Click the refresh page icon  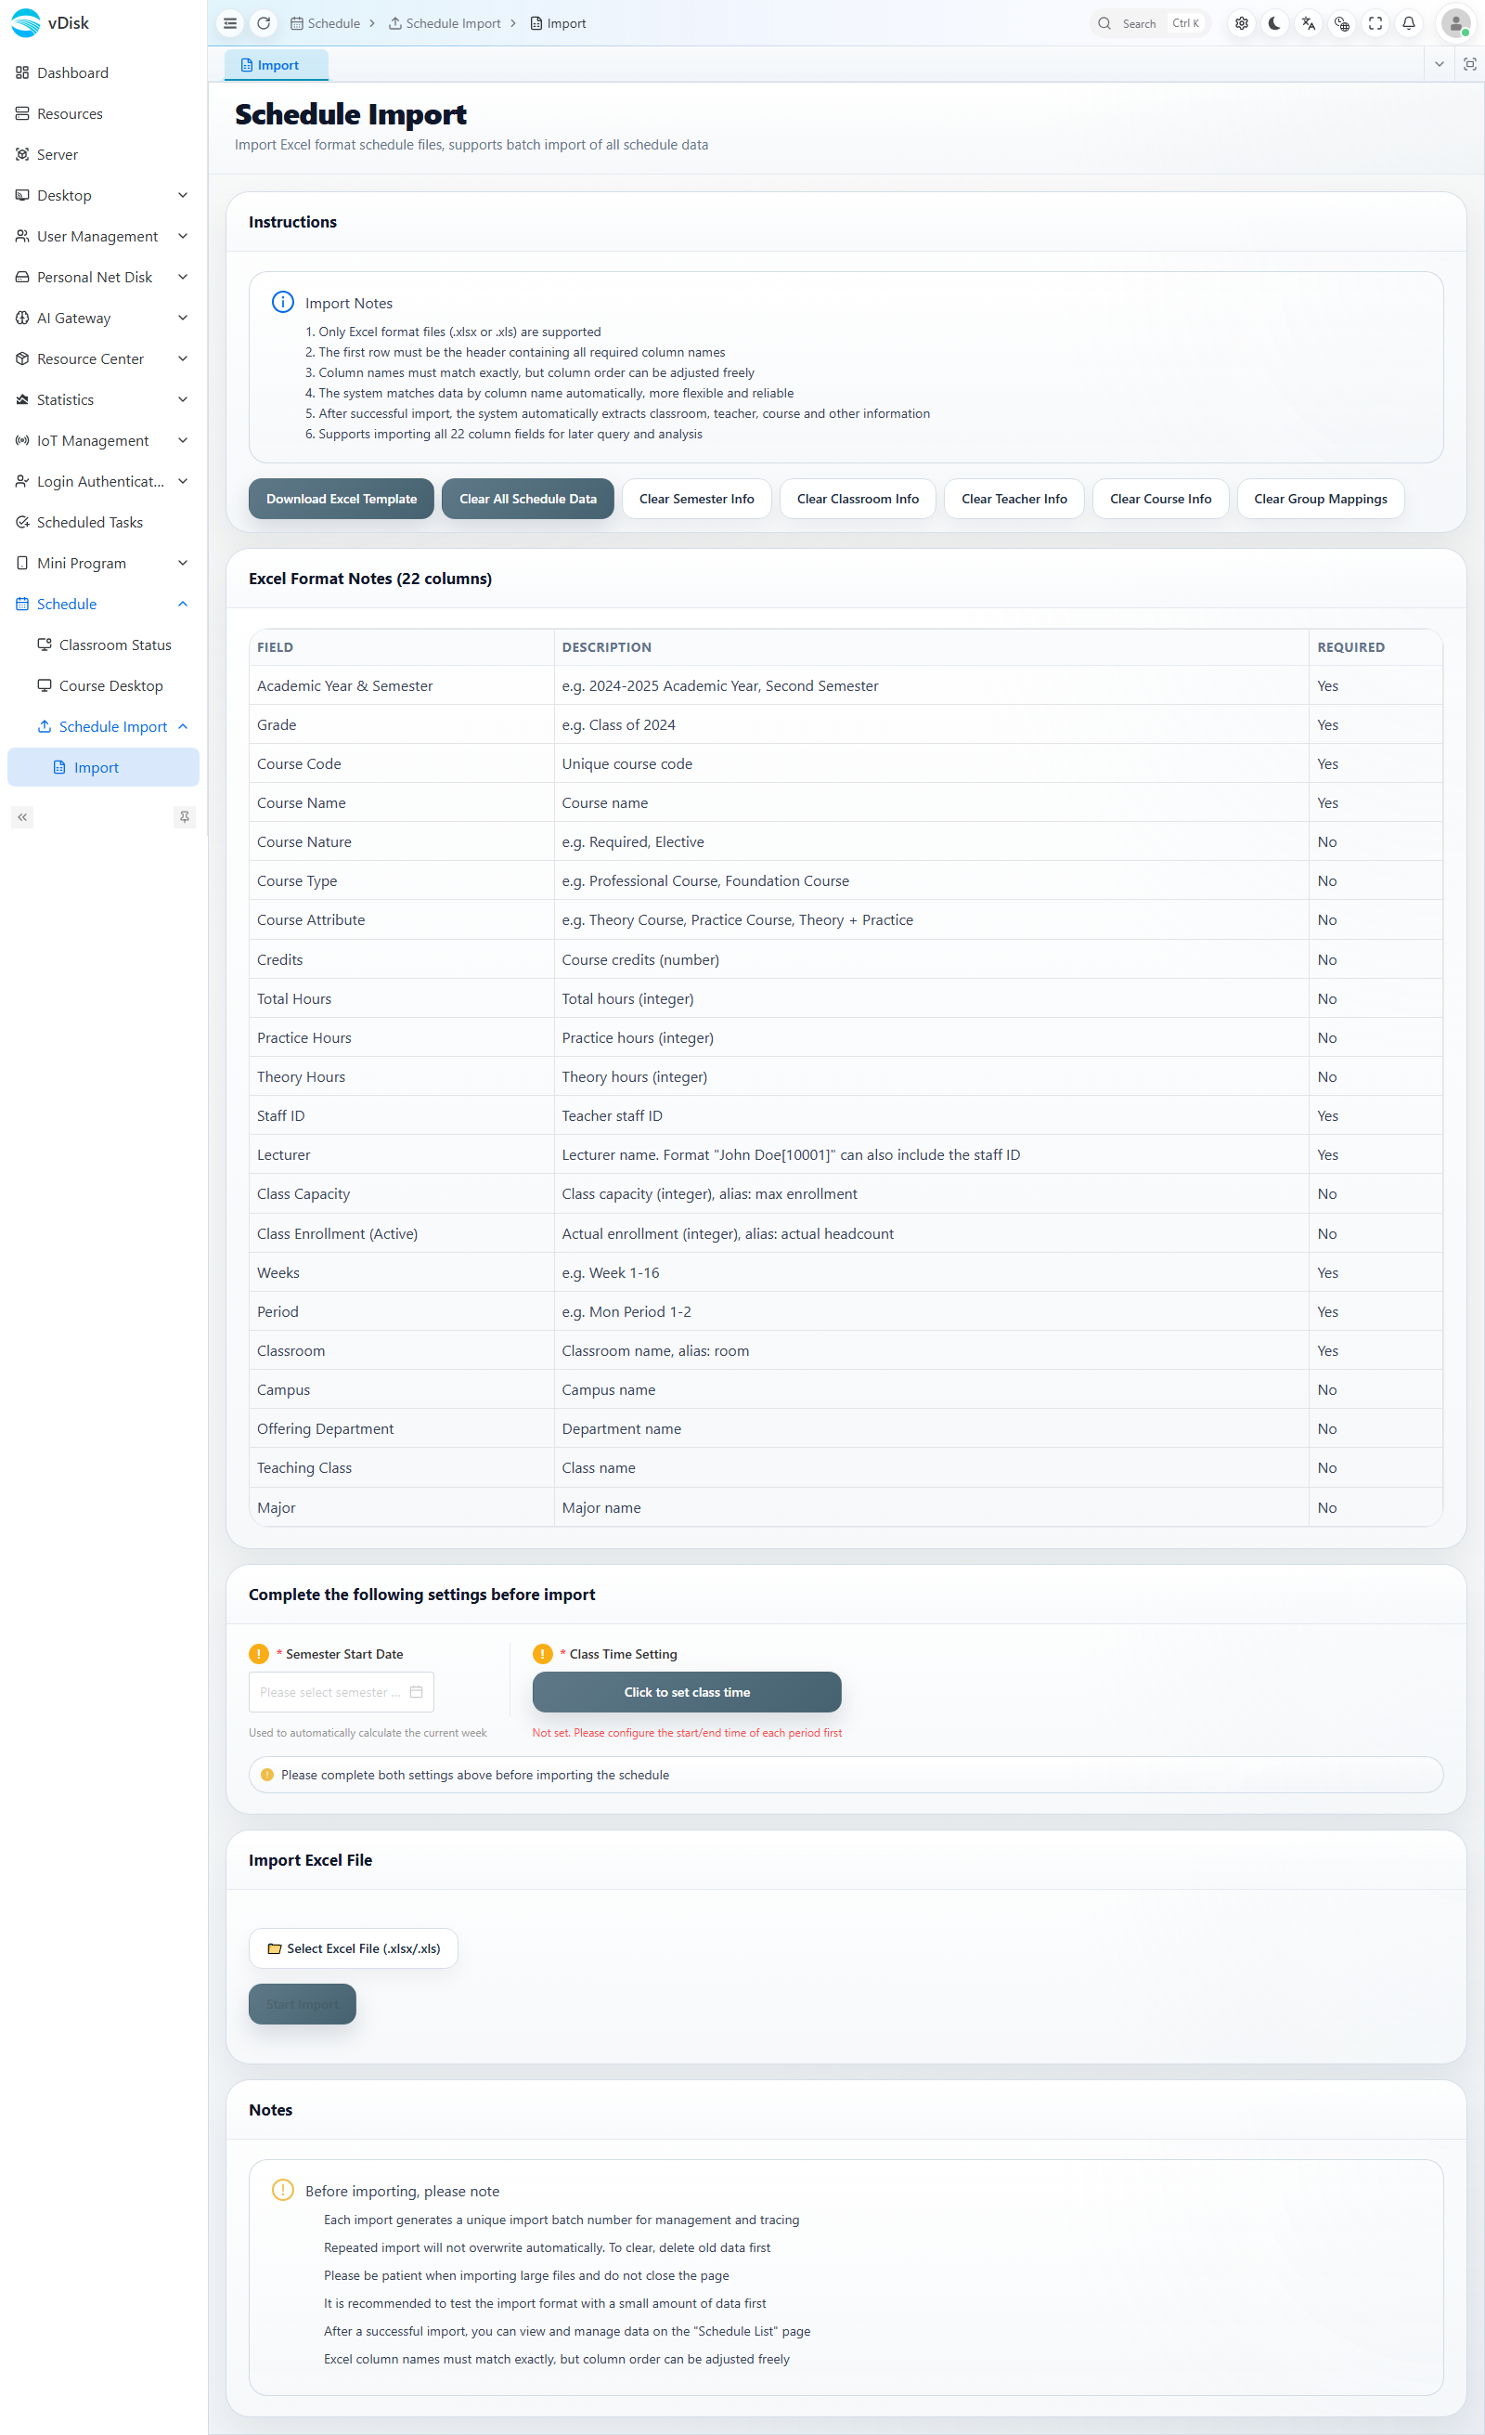tap(264, 24)
